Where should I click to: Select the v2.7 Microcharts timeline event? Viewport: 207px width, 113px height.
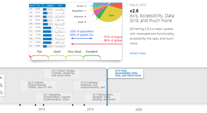click(x=102, y=97)
